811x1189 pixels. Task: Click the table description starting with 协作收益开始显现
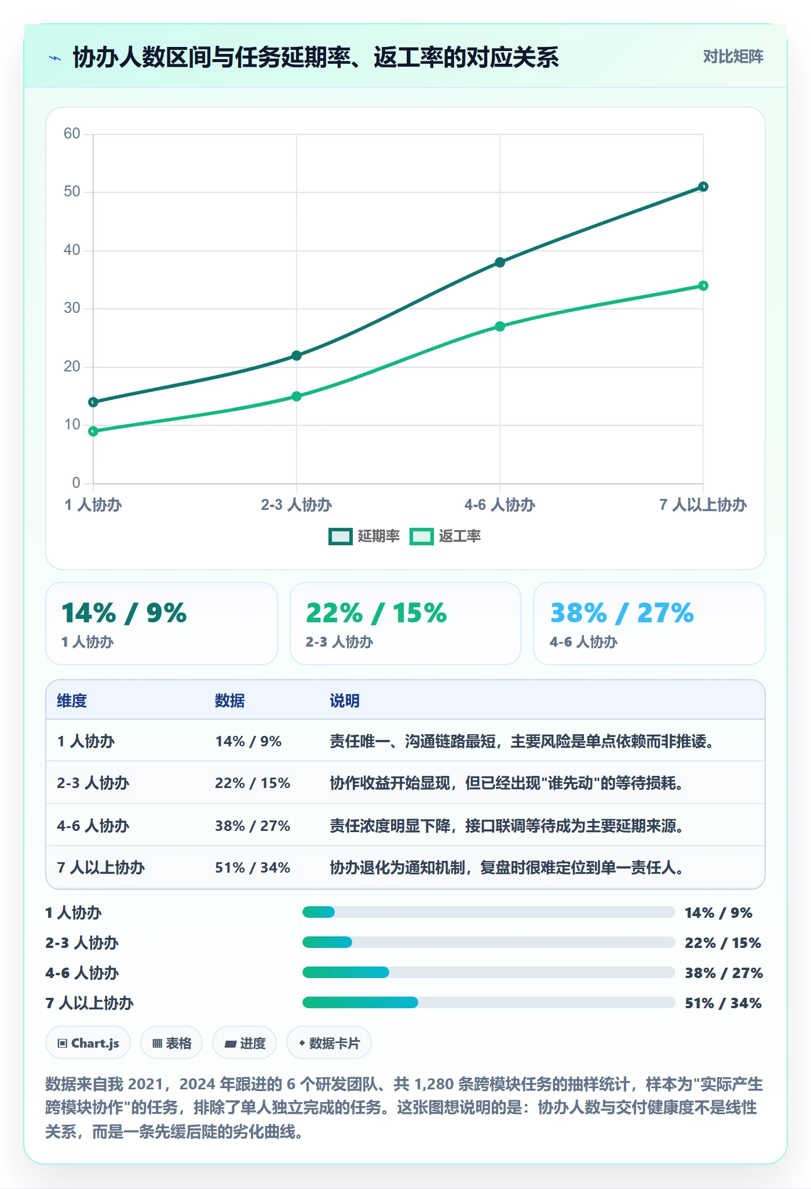tap(506, 783)
